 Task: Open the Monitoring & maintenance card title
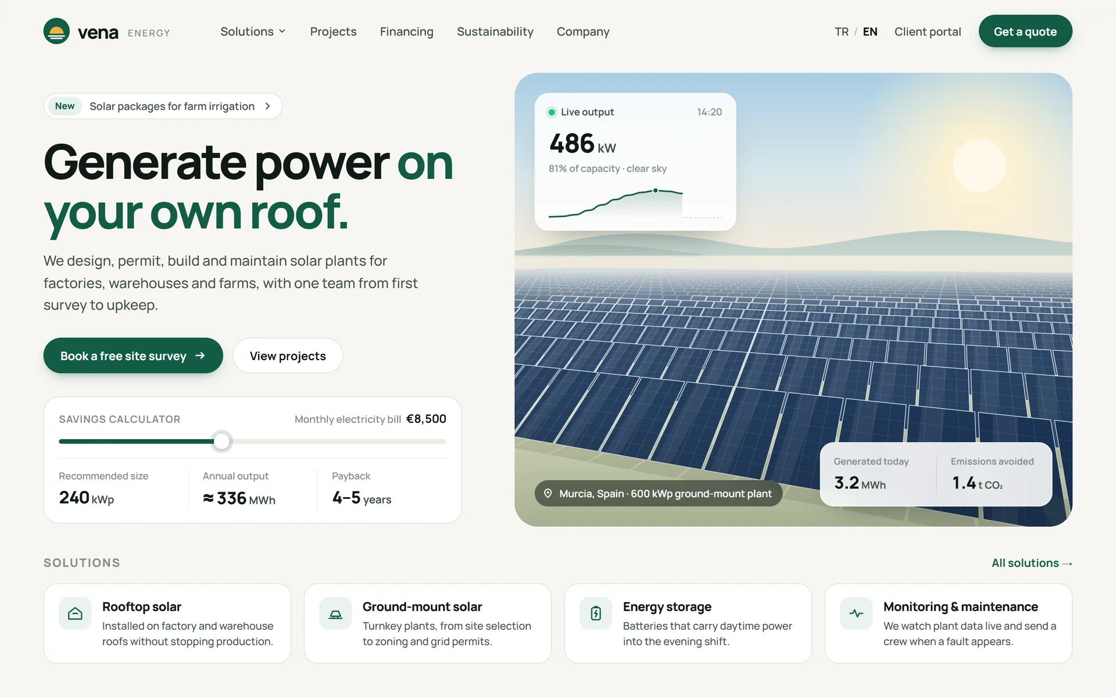pyautogui.click(x=960, y=606)
